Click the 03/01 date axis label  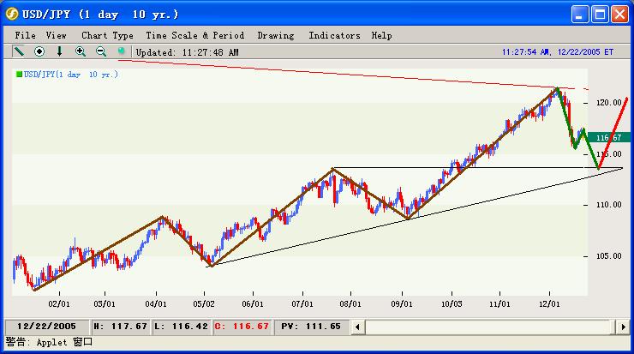click(105, 303)
